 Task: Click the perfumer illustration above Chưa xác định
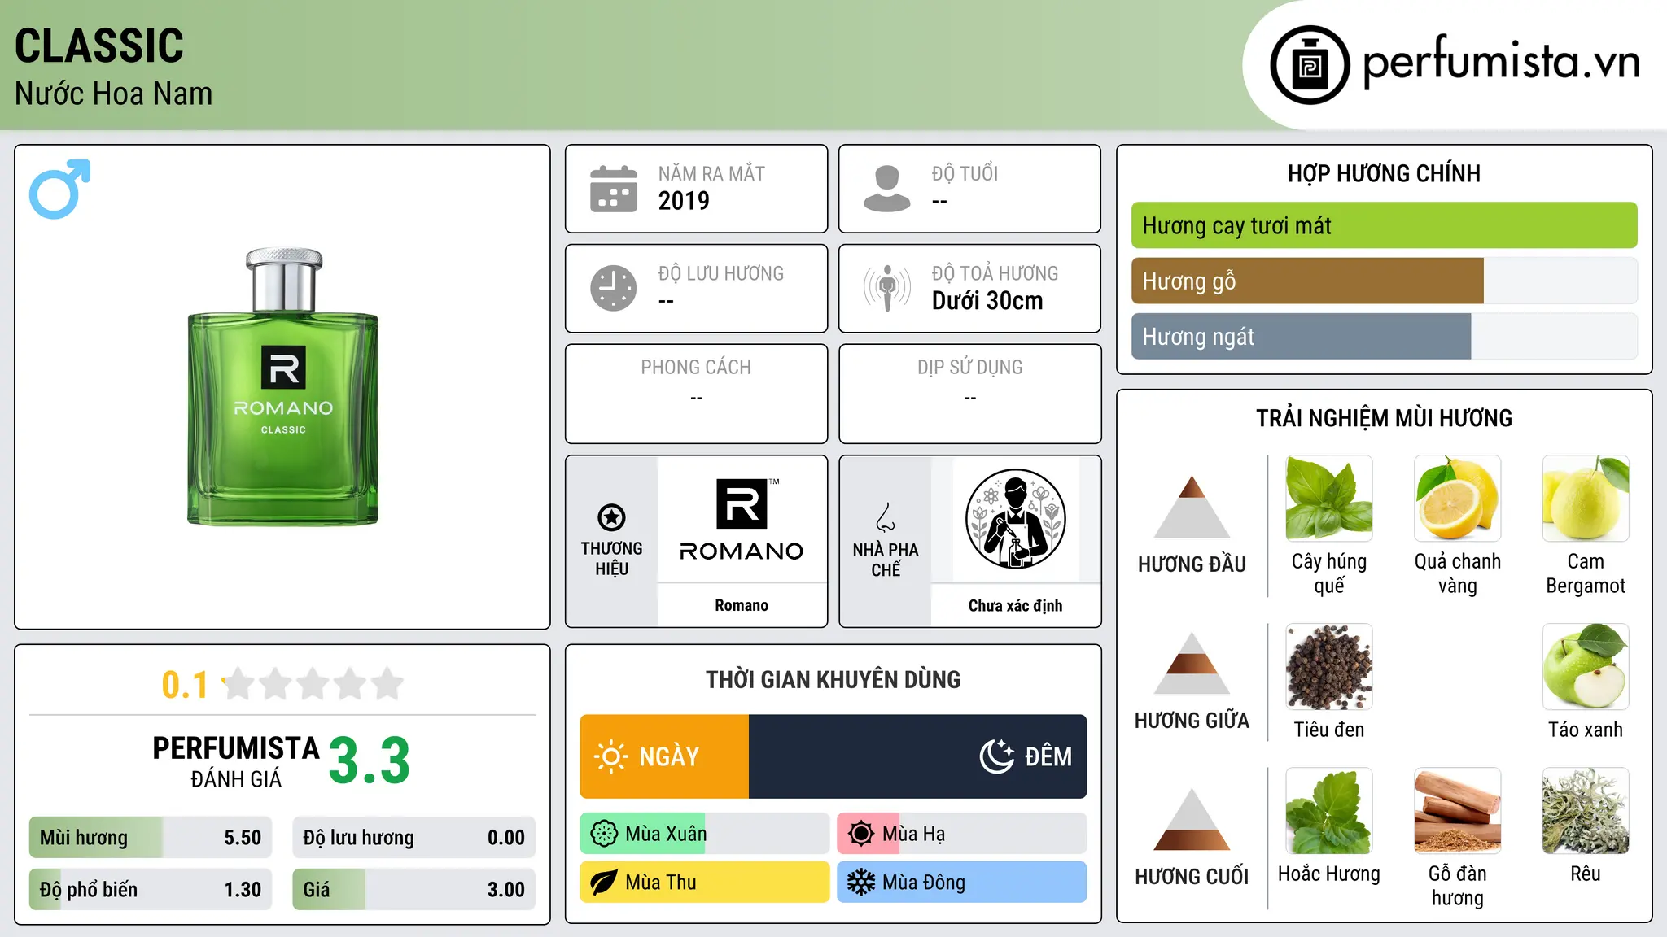[1016, 519]
